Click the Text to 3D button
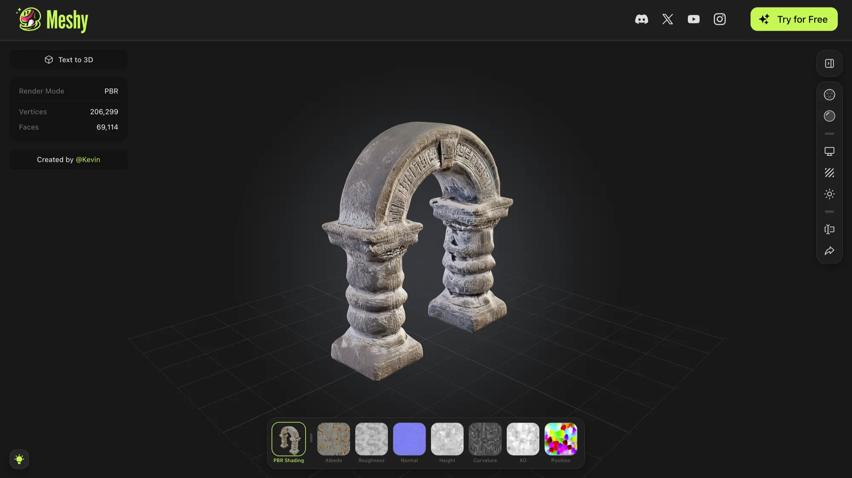 coord(68,60)
